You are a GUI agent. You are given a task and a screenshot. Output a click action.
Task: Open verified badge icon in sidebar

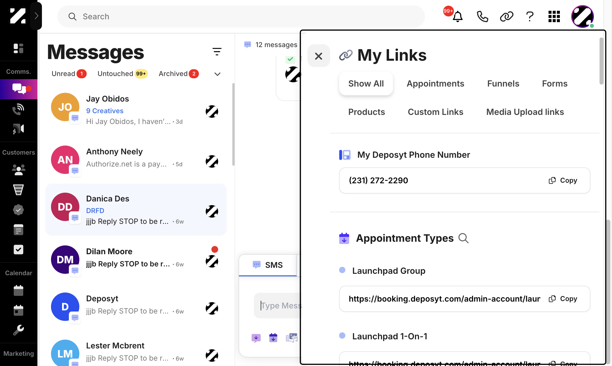(x=18, y=210)
